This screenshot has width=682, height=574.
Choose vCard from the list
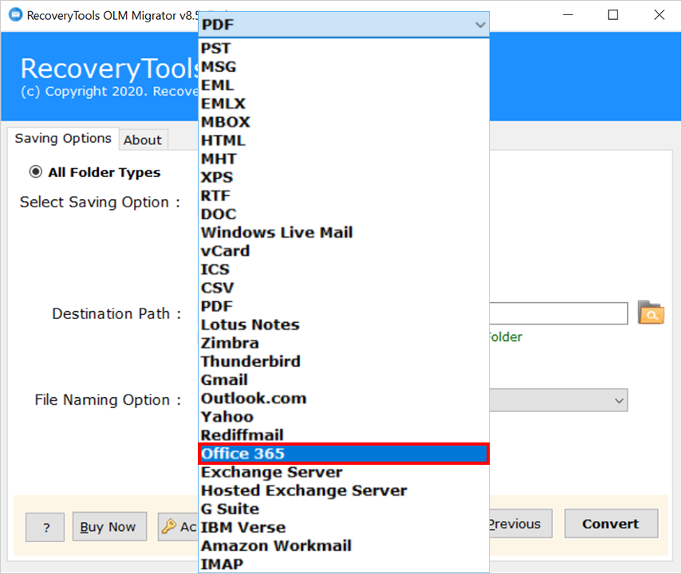pos(344,251)
